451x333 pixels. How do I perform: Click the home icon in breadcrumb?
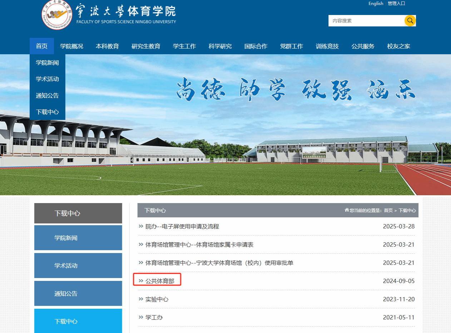click(347, 210)
